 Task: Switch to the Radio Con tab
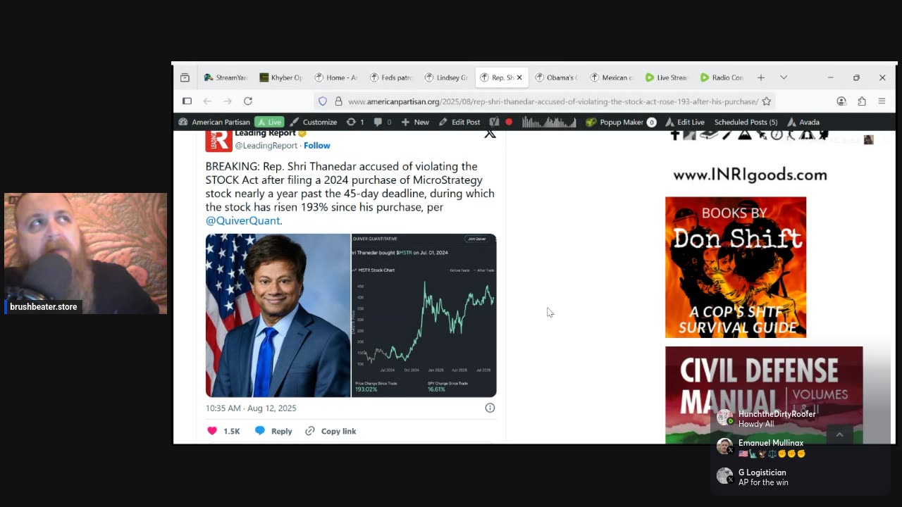722,77
